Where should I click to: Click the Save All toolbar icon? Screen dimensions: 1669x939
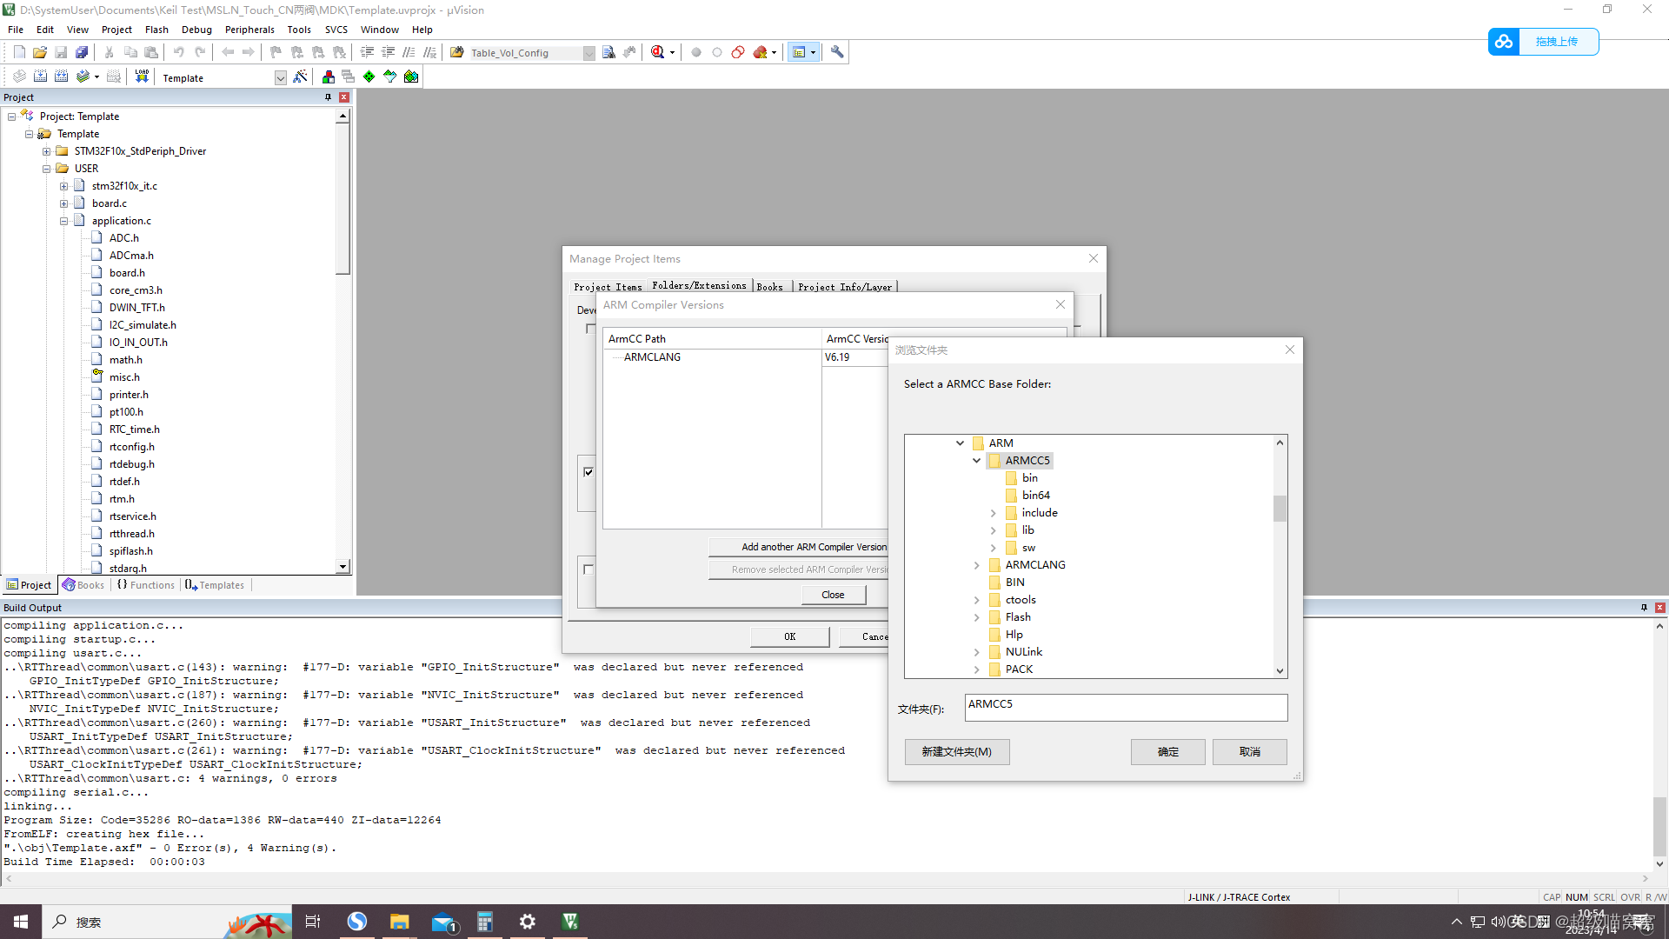click(82, 52)
